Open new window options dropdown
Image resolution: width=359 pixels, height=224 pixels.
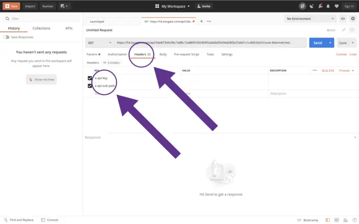[x=64, y=6]
